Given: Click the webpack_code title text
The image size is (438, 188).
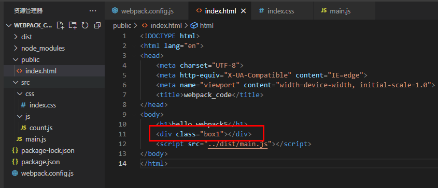Looking at the screenshot, I should pos(208,95).
